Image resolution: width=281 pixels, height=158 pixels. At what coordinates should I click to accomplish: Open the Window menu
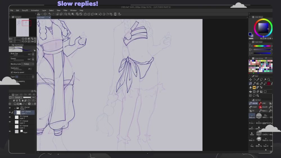coord(73,10)
